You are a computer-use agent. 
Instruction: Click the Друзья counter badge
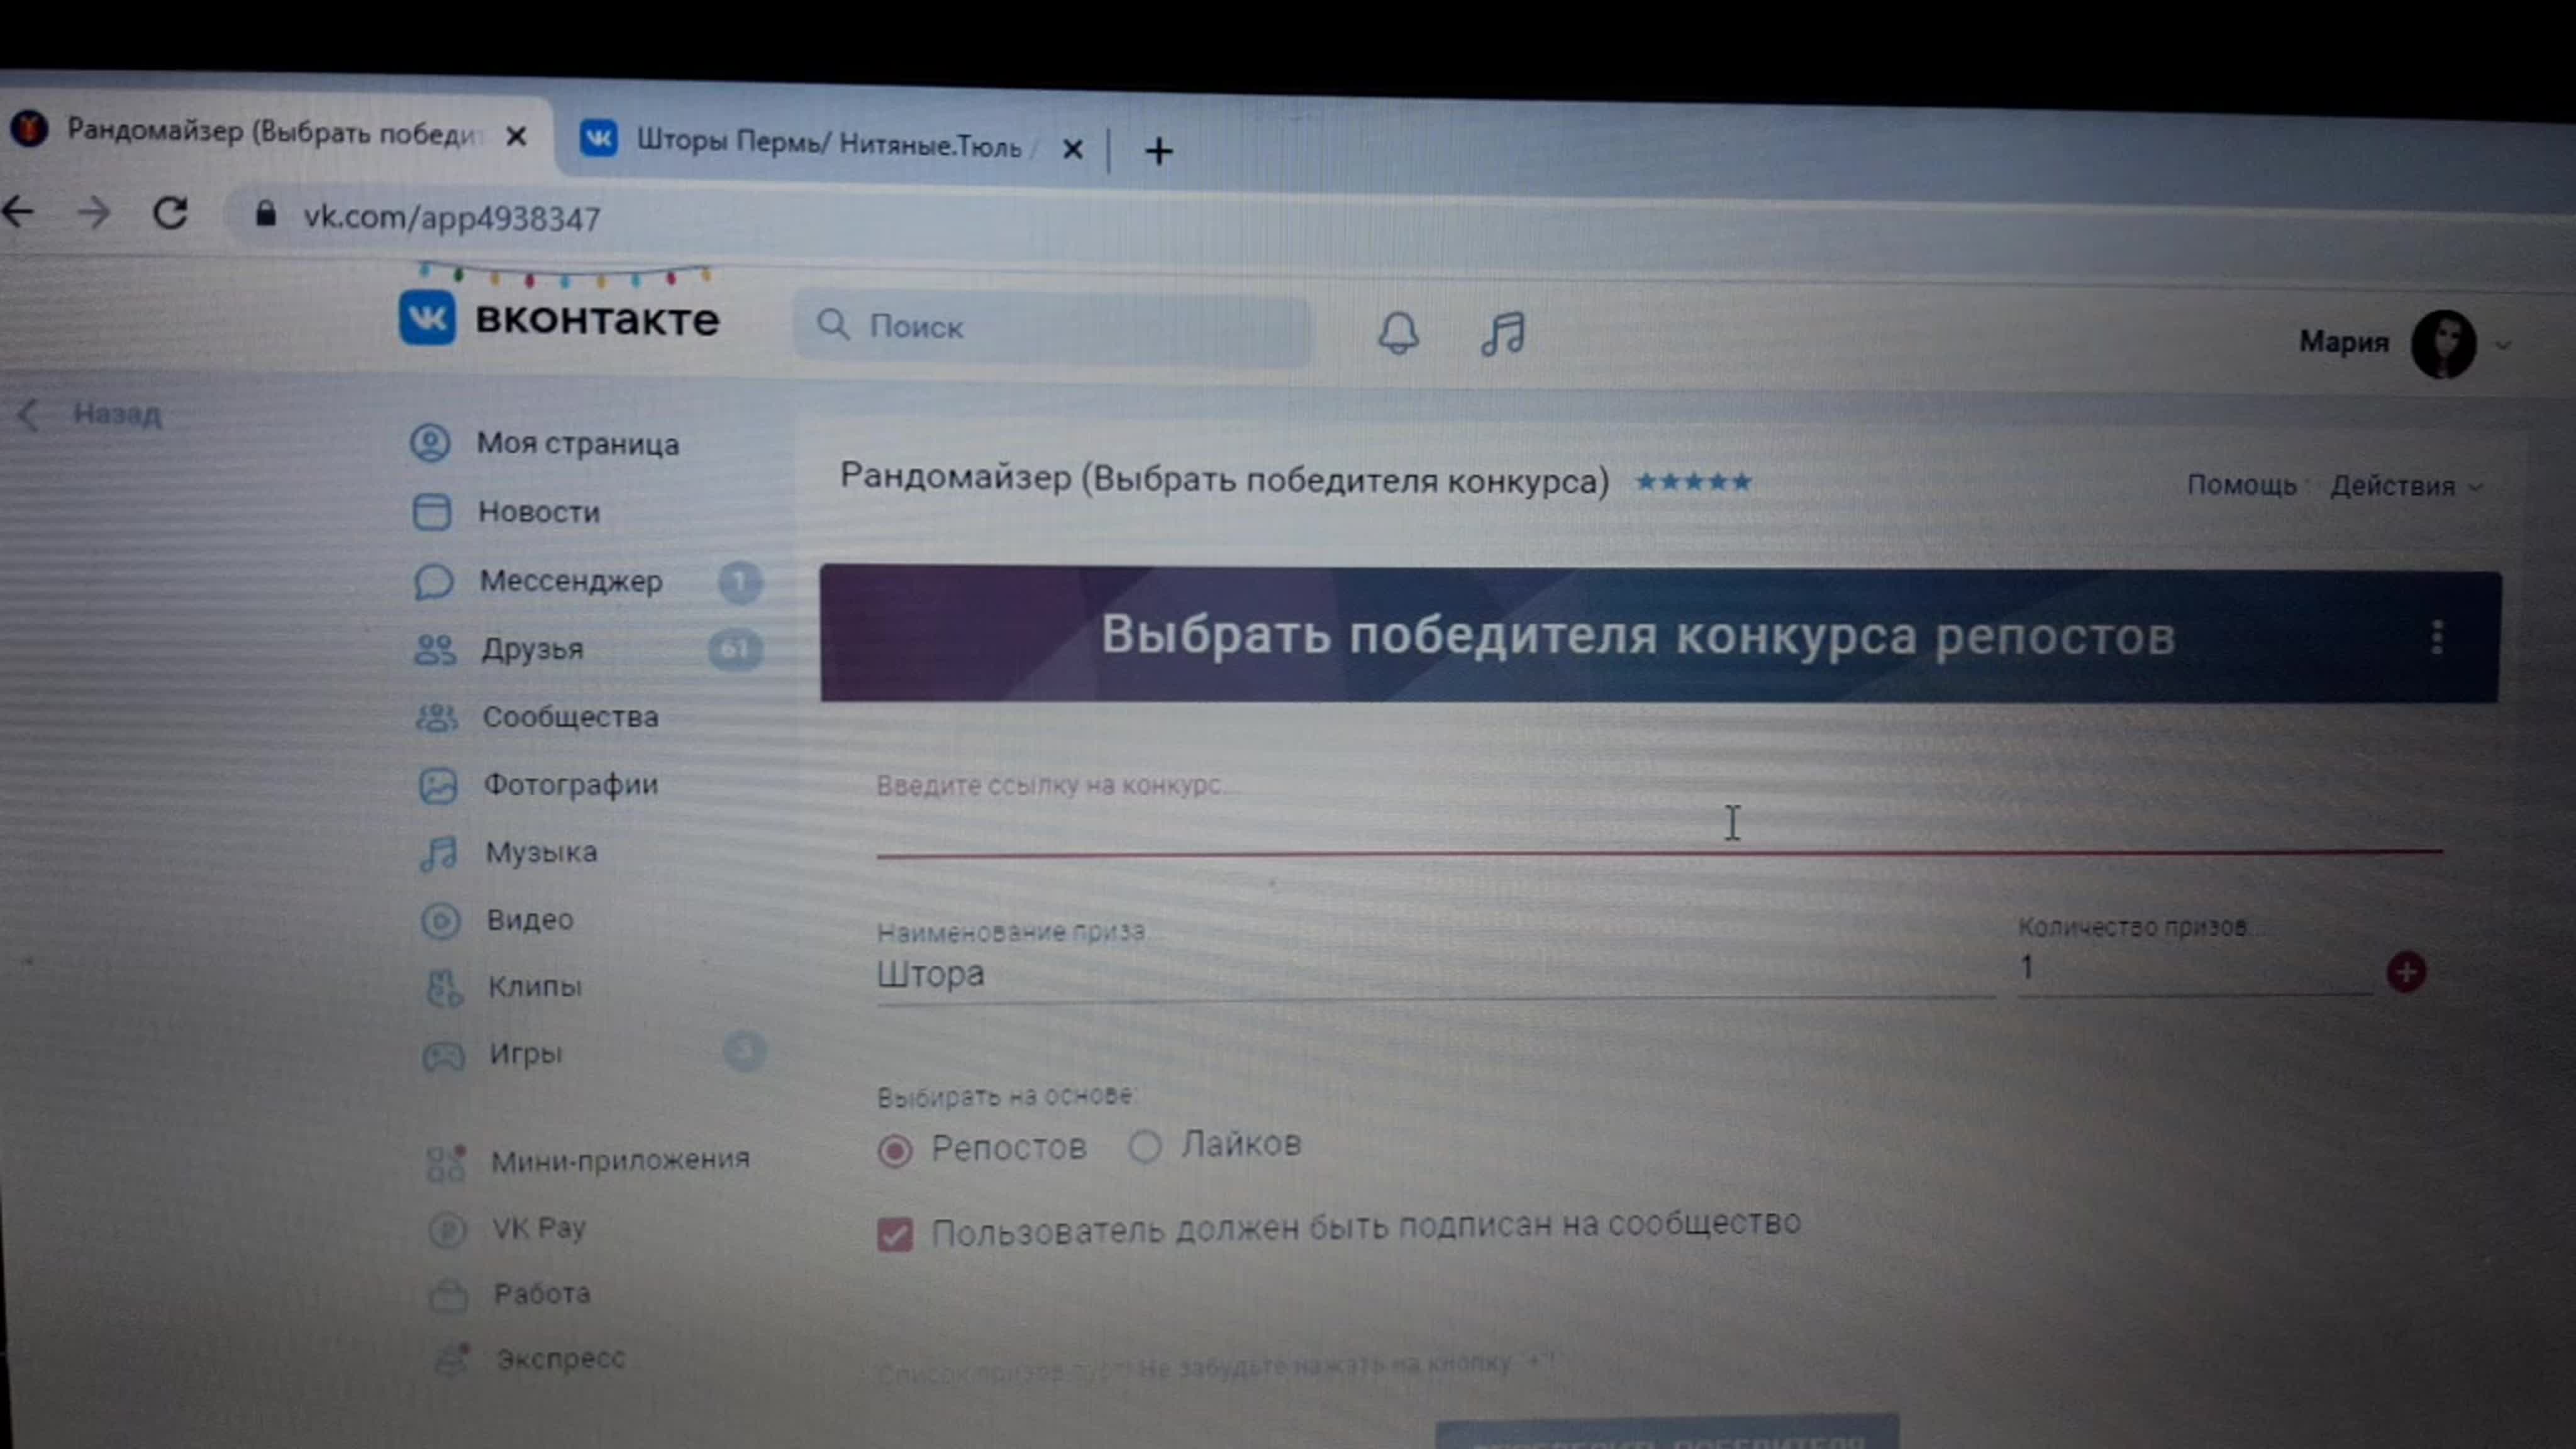(x=735, y=650)
